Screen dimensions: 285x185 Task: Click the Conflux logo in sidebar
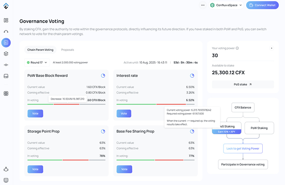click(x=6, y=5)
